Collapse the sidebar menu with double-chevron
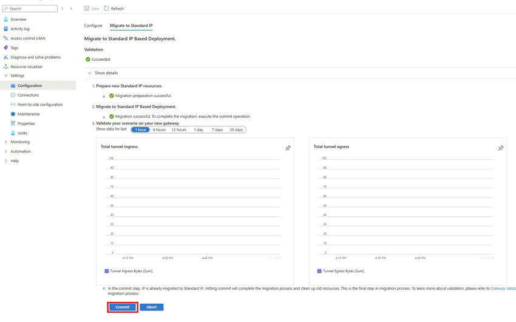Screen dimensions: 516x322 point(71,9)
